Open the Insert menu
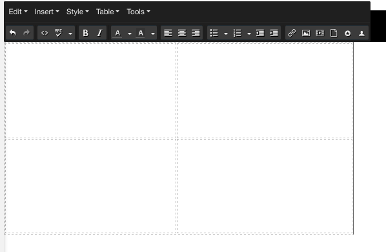The width and height of the screenshot is (386, 252). tap(46, 12)
